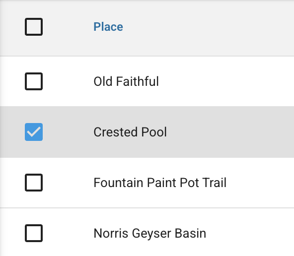294x256 pixels.
Task: Uncheck the Crested Pool checkbox
Action: coord(34,132)
